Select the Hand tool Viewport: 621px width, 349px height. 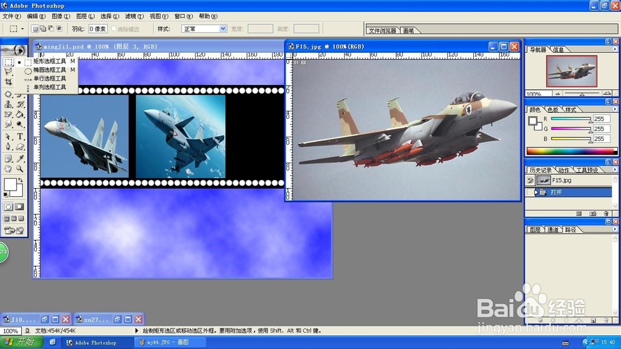click(8, 168)
